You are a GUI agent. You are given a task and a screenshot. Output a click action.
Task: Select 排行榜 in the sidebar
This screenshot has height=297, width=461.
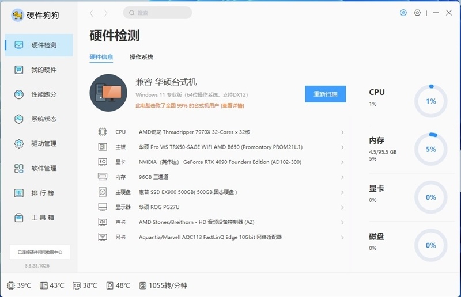click(39, 193)
